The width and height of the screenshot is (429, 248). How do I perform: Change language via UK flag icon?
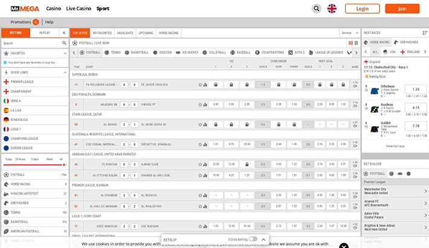pos(332,8)
